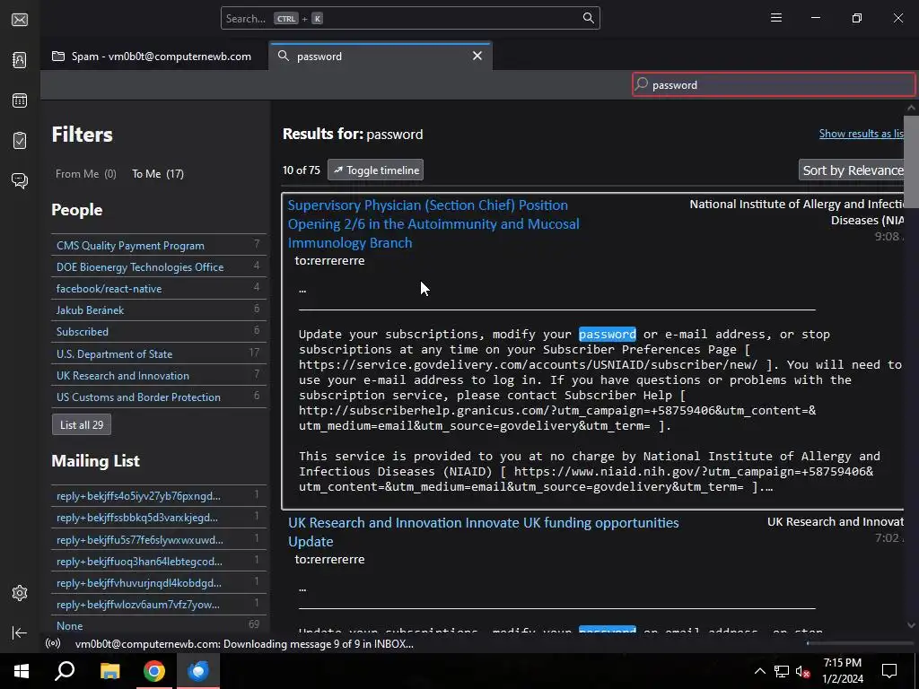
Task: Click muted volume icon in tray
Action: tap(802, 671)
